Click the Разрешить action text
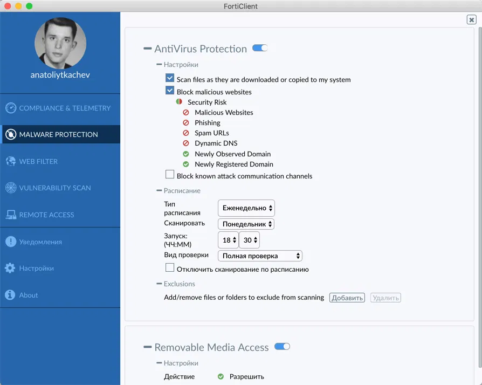Image resolution: width=482 pixels, height=385 pixels. tap(247, 377)
